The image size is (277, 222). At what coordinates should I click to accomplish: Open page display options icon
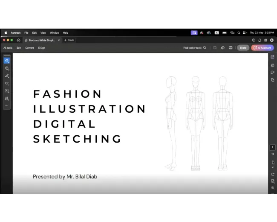click(x=273, y=181)
